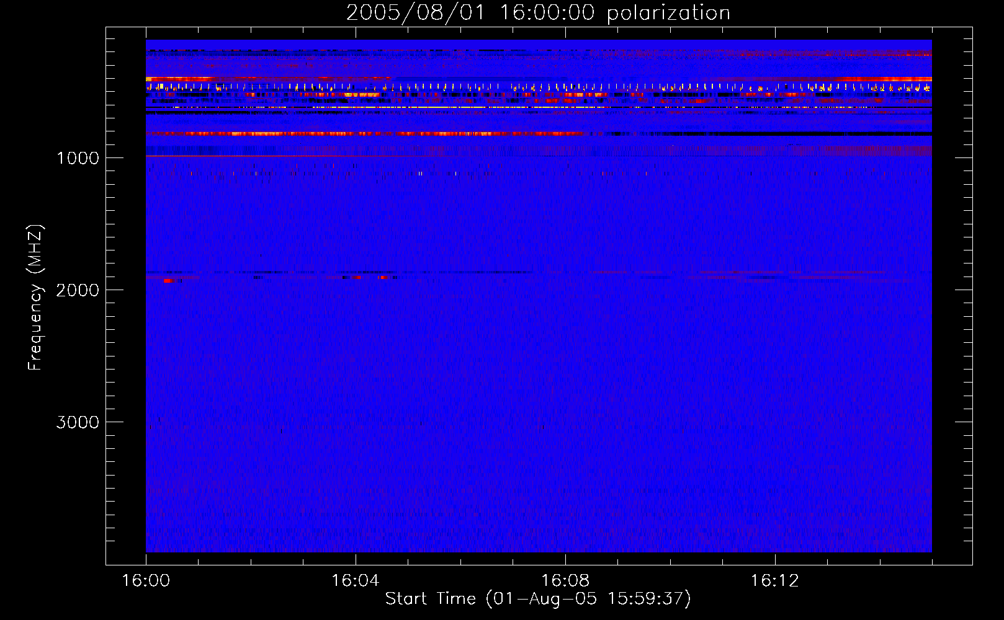Click the 3000 frequency tick label
This screenshot has height=620, width=1004.
pos(78,422)
